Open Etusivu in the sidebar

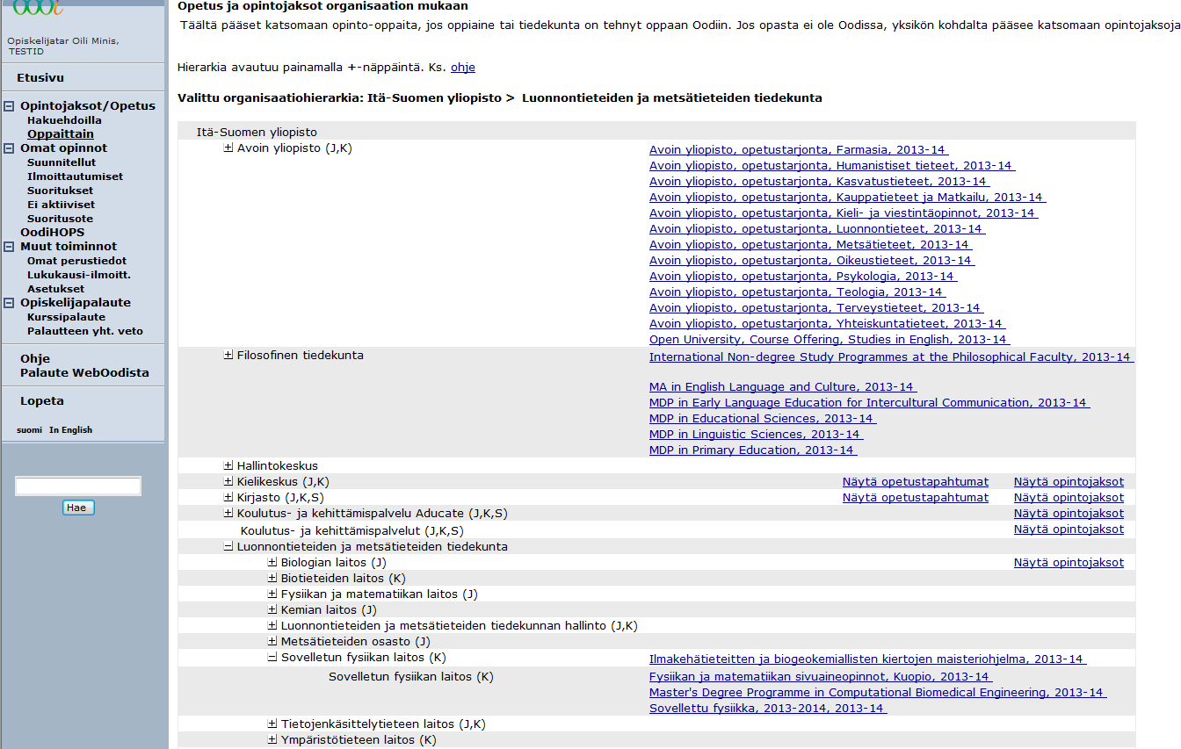coord(40,77)
